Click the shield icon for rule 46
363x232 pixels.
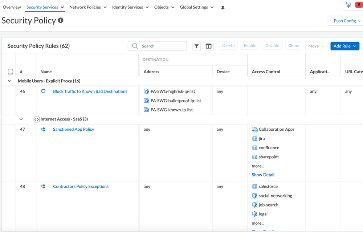(x=43, y=91)
